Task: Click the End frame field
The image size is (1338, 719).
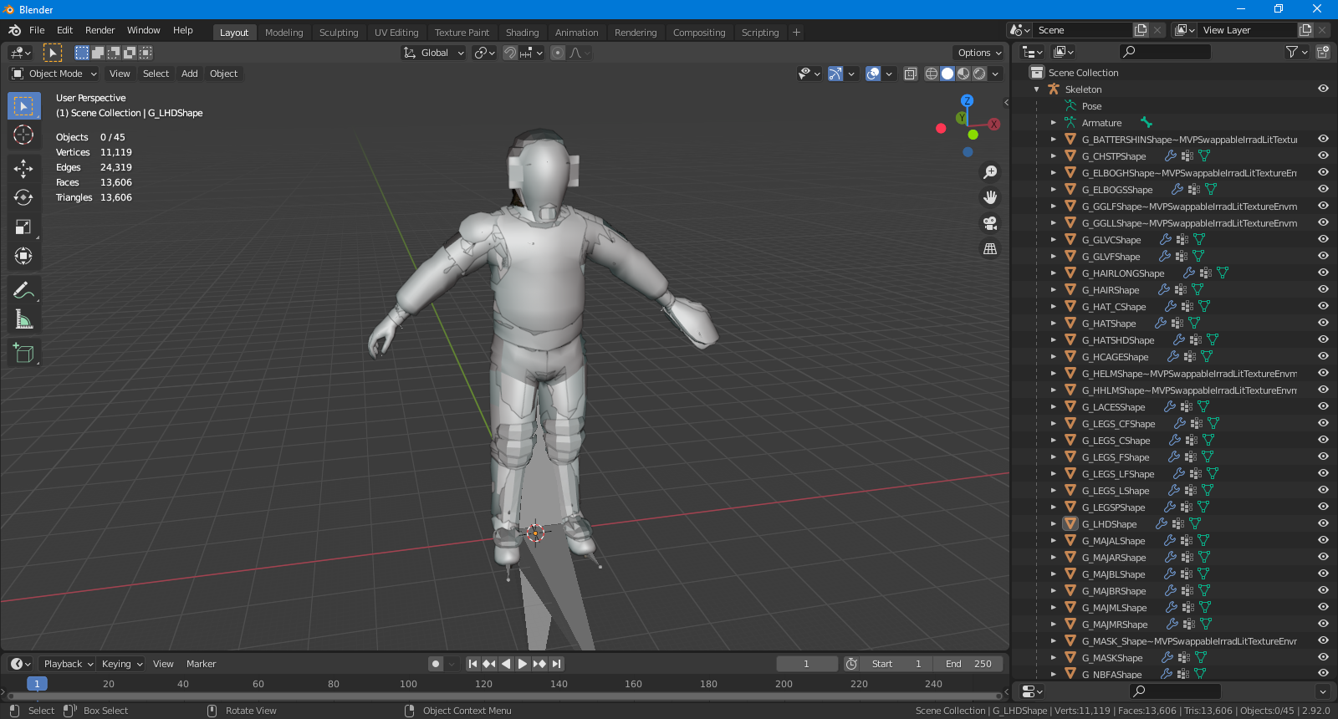Action: click(x=968, y=664)
